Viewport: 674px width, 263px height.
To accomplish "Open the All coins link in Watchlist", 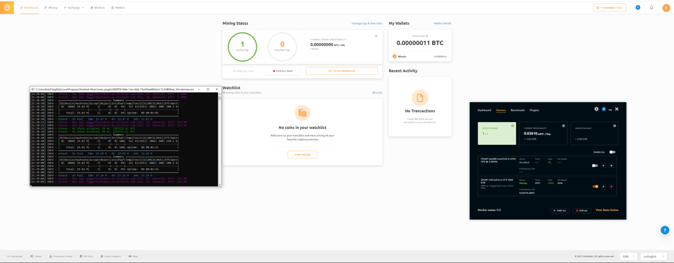I will pyautogui.click(x=377, y=93).
